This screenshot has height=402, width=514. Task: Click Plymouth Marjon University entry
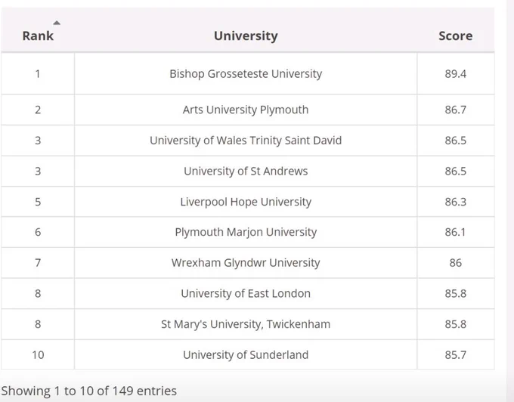point(246,232)
